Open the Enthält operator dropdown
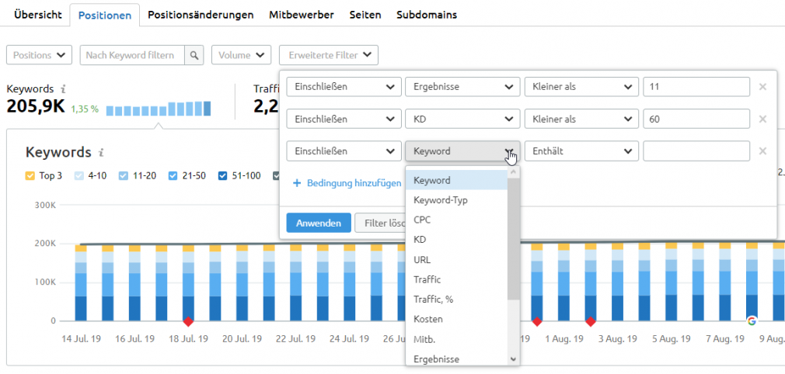The width and height of the screenshot is (785, 374). coord(581,151)
